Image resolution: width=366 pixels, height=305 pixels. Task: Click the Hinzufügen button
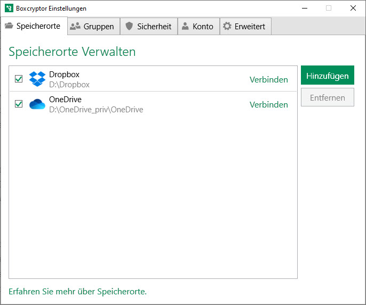(327, 75)
